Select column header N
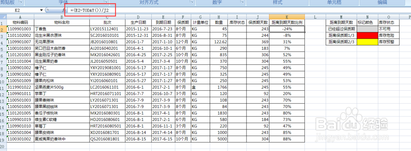411x151 pixels. [x=367, y=17]
